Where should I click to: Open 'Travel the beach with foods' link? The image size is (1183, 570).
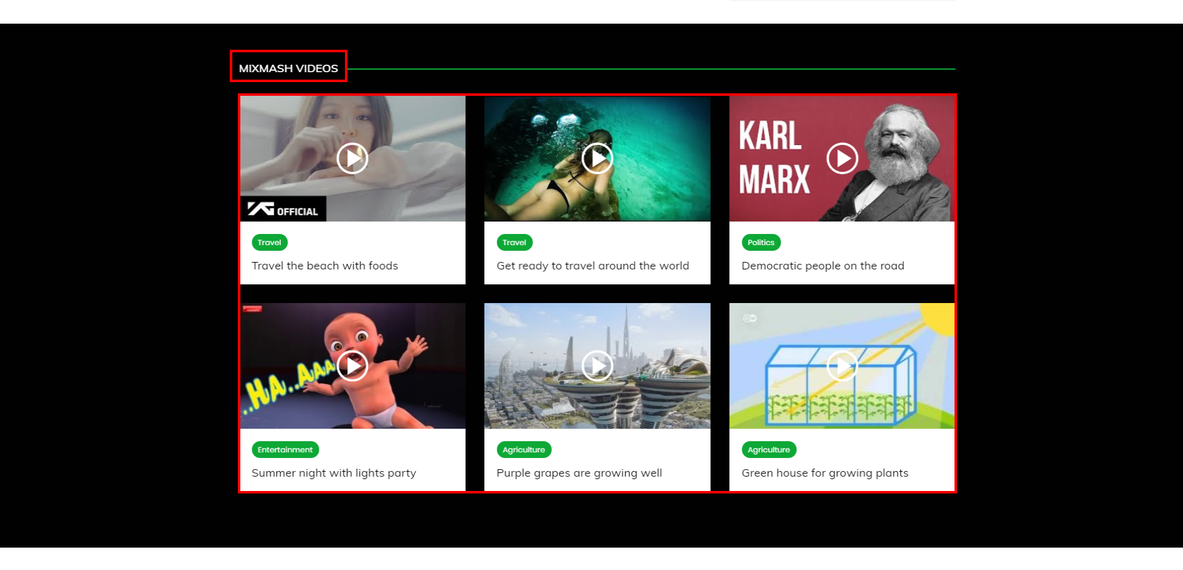pos(325,266)
